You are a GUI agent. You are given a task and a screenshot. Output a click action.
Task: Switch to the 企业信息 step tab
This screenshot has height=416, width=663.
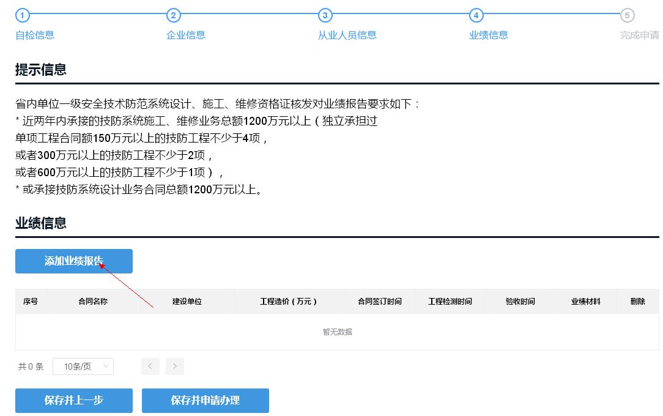[x=185, y=35]
